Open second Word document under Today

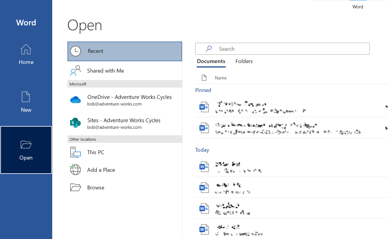292,187
